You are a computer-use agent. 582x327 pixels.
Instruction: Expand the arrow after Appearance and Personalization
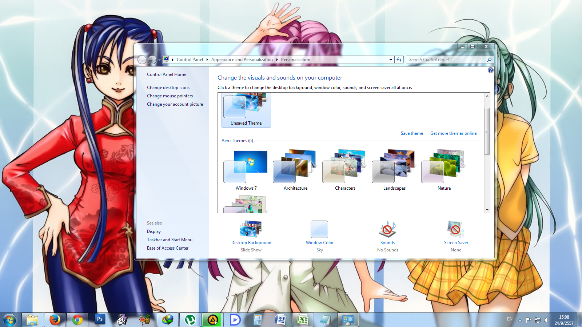(x=277, y=60)
